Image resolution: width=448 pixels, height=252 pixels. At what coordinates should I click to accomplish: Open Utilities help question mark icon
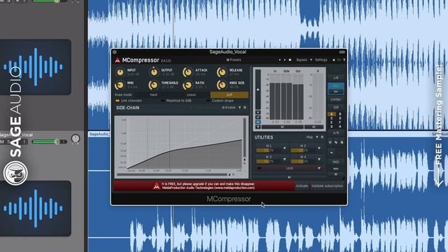coord(317,137)
